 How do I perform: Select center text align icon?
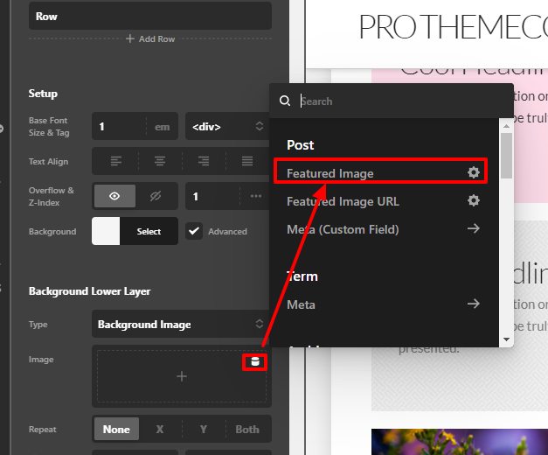tap(160, 161)
